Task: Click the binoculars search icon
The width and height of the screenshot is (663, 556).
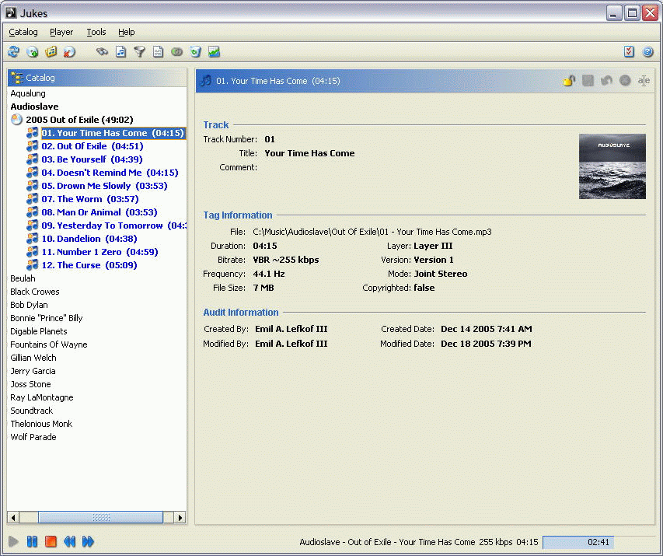Action: click(102, 52)
